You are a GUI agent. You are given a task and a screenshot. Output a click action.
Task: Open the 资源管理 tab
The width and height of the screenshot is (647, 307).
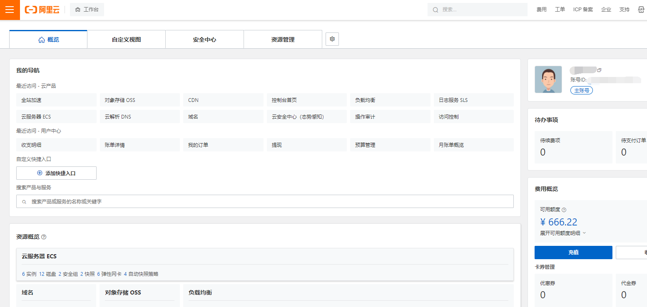(x=283, y=40)
